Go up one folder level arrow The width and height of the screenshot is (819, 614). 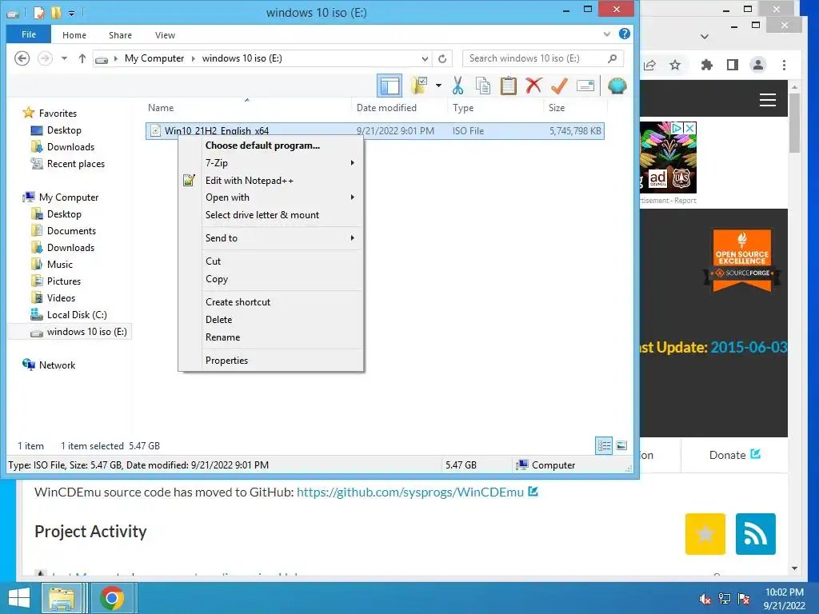click(x=82, y=58)
